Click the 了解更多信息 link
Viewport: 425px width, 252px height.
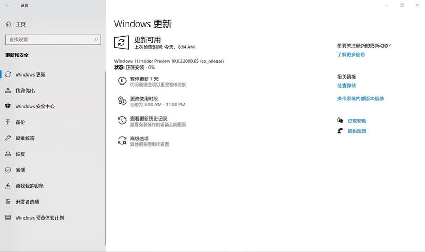(351, 55)
